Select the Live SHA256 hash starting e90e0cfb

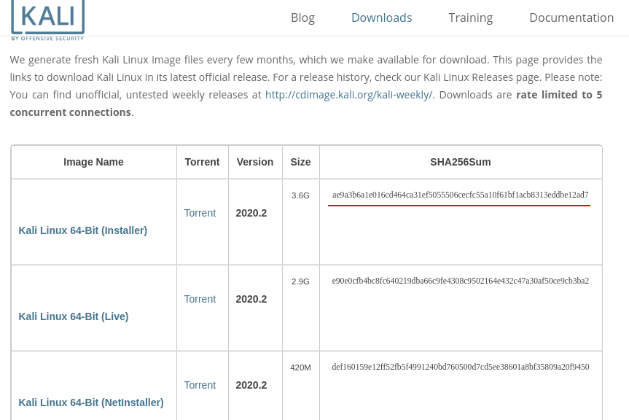(461, 281)
